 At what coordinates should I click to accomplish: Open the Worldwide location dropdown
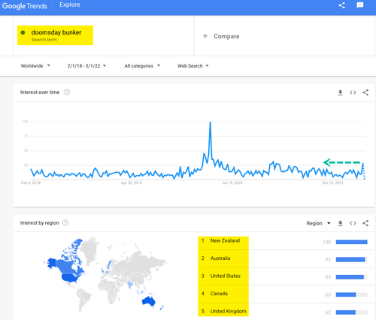point(35,66)
